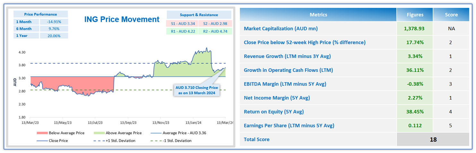Click the Figures column header
Viewport: 476px width, 153px height.
coord(414,15)
